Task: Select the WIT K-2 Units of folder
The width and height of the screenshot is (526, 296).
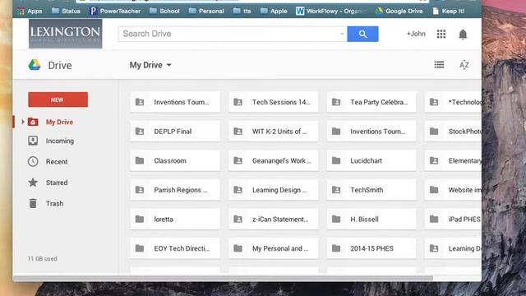Action: click(274, 132)
